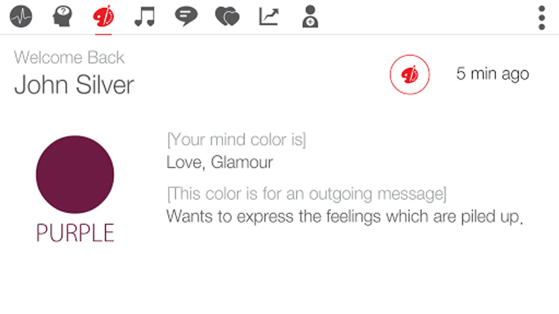Image resolution: width=559 pixels, height=314 pixels.
Task: Click the PURPLE color label
Action: pyautogui.click(x=75, y=233)
